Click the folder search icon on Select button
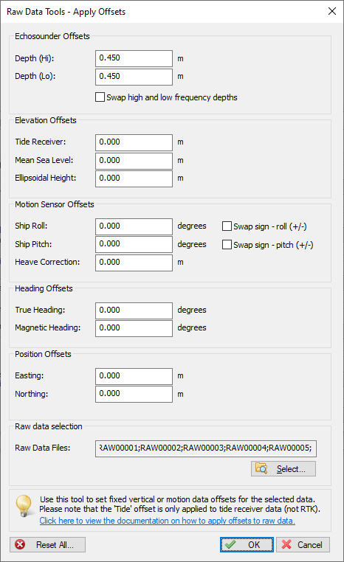The width and height of the screenshot is (344, 562). 261,468
